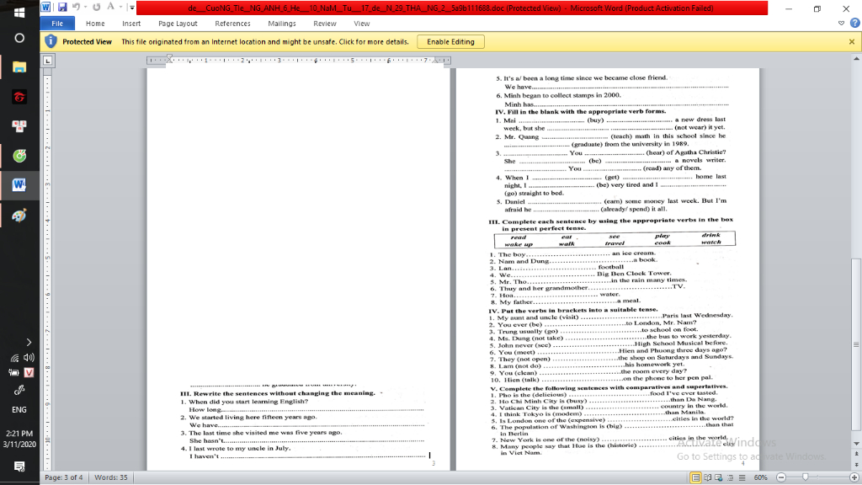The height and width of the screenshot is (485, 862).
Task: Open the File tab
Action: tap(57, 24)
